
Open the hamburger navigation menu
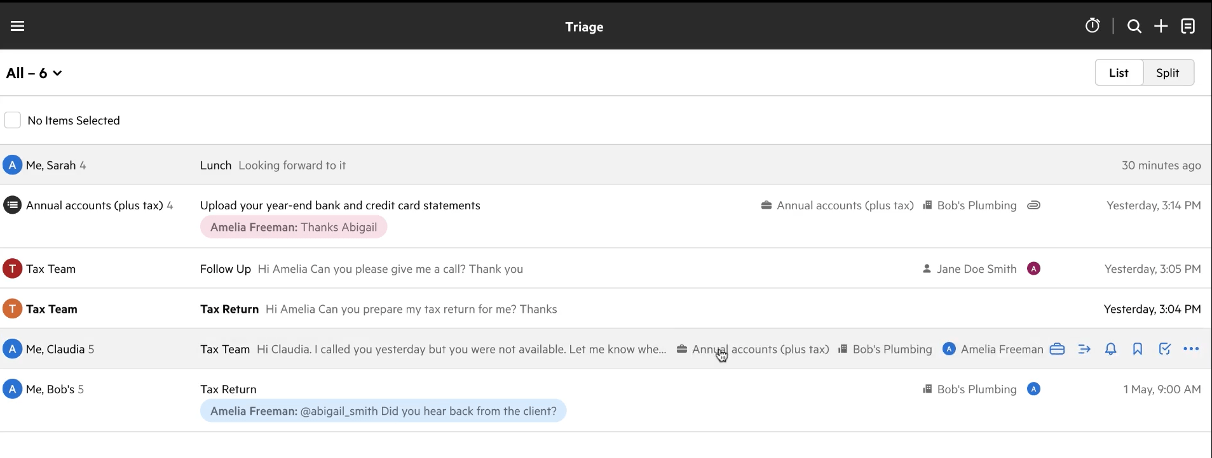pyautogui.click(x=17, y=26)
